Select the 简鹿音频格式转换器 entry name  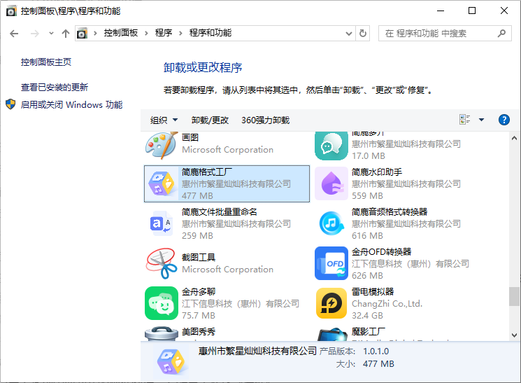click(390, 211)
